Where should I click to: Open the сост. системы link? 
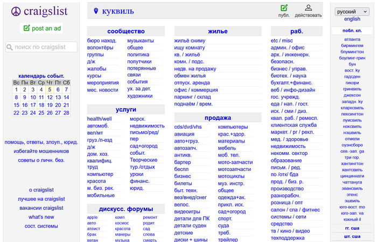click(x=41, y=226)
